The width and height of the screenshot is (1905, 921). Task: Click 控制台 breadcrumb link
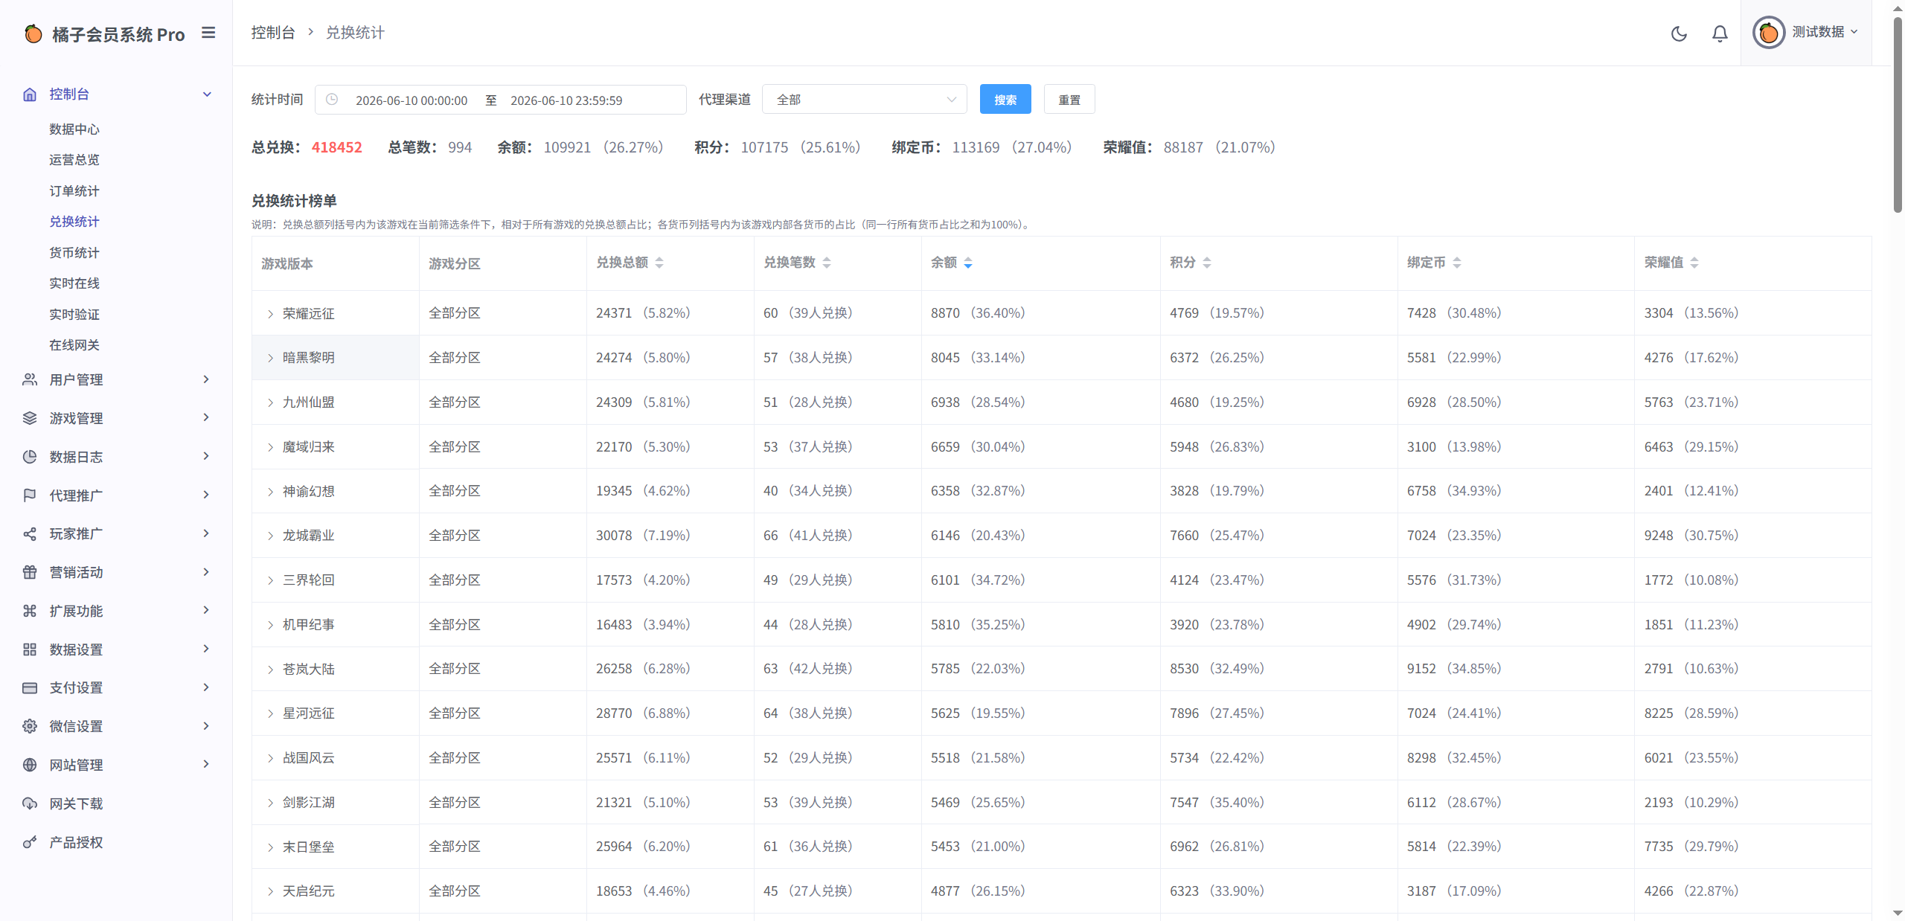pos(273,33)
